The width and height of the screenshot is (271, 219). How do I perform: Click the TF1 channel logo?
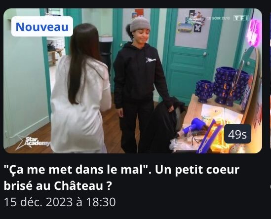[x=241, y=18]
